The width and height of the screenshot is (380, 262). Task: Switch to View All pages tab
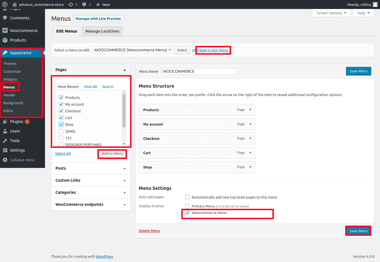pos(90,86)
